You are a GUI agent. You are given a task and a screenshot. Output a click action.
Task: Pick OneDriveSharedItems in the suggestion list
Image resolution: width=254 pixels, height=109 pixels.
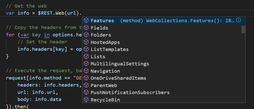tap(118, 78)
